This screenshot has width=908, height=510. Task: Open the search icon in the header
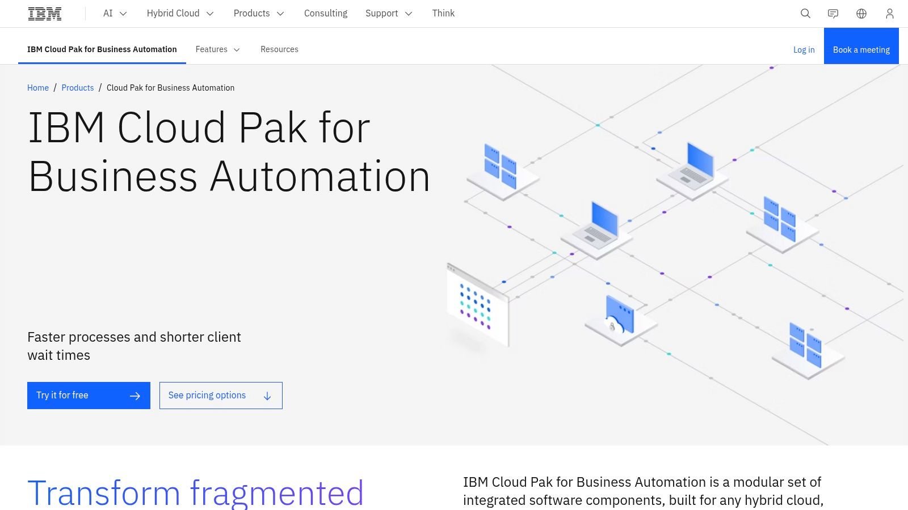pos(805,13)
